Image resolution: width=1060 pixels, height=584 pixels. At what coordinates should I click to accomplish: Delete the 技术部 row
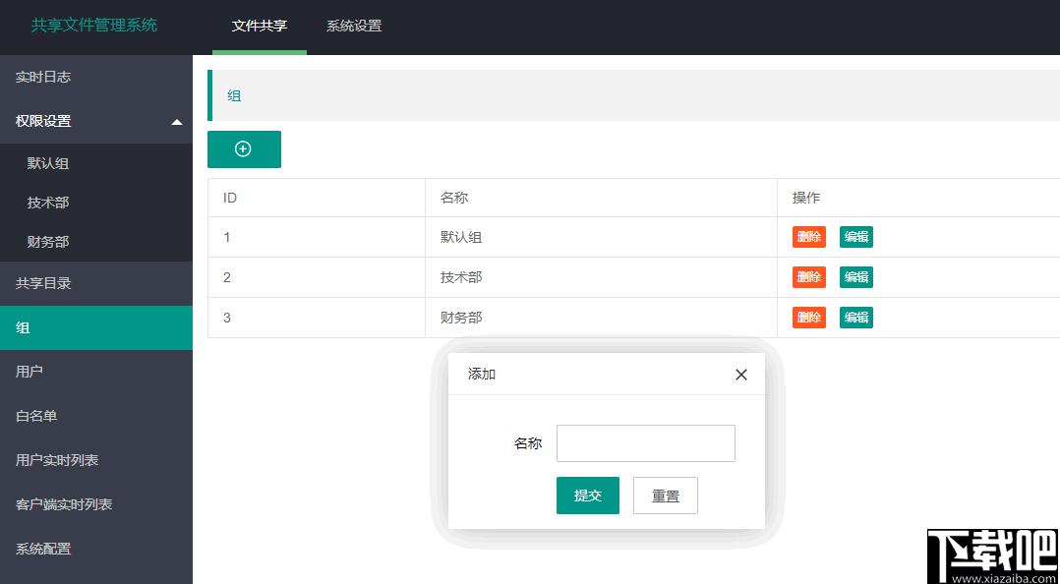tap(809, 277)
